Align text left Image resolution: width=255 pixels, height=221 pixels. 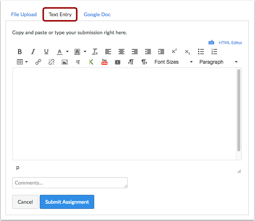[108, 52]
